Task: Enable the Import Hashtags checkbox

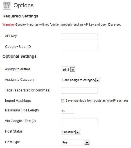Action: (62, 101)
